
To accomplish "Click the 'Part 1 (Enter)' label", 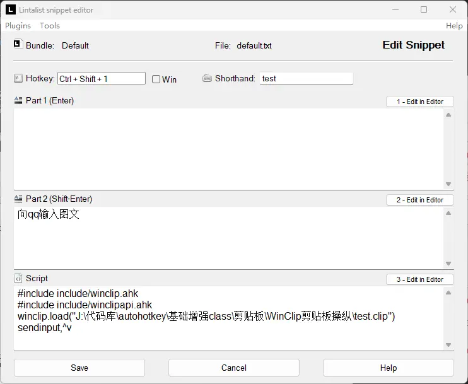I will 50,100.
